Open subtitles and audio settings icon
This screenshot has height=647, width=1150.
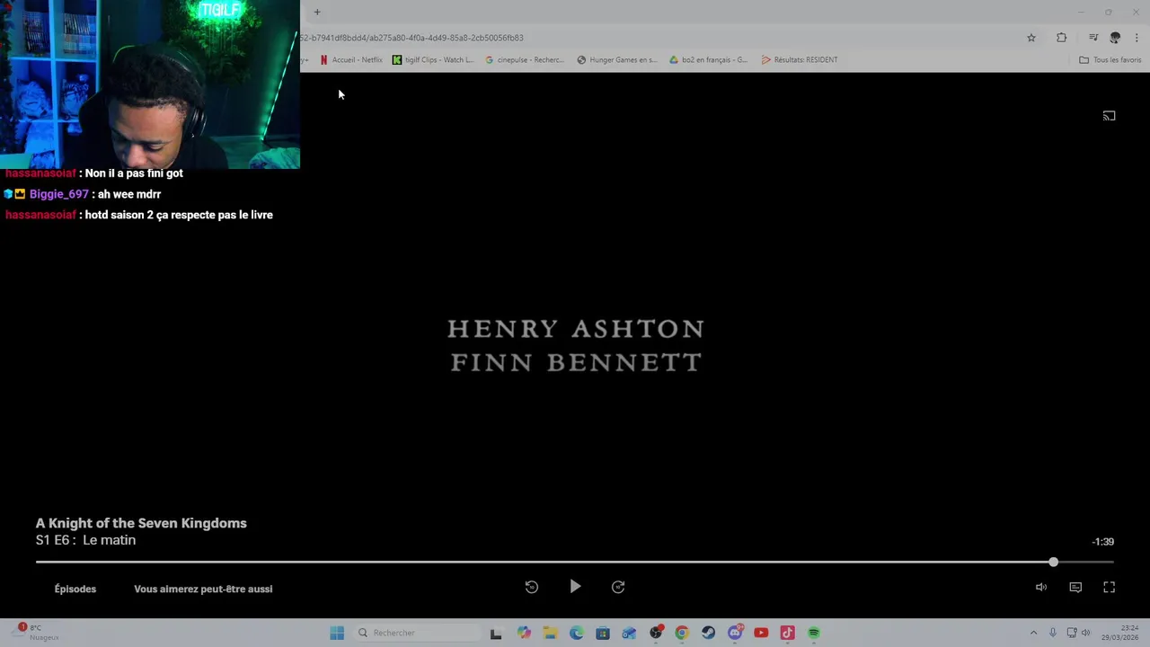(x=1075, y=588)
